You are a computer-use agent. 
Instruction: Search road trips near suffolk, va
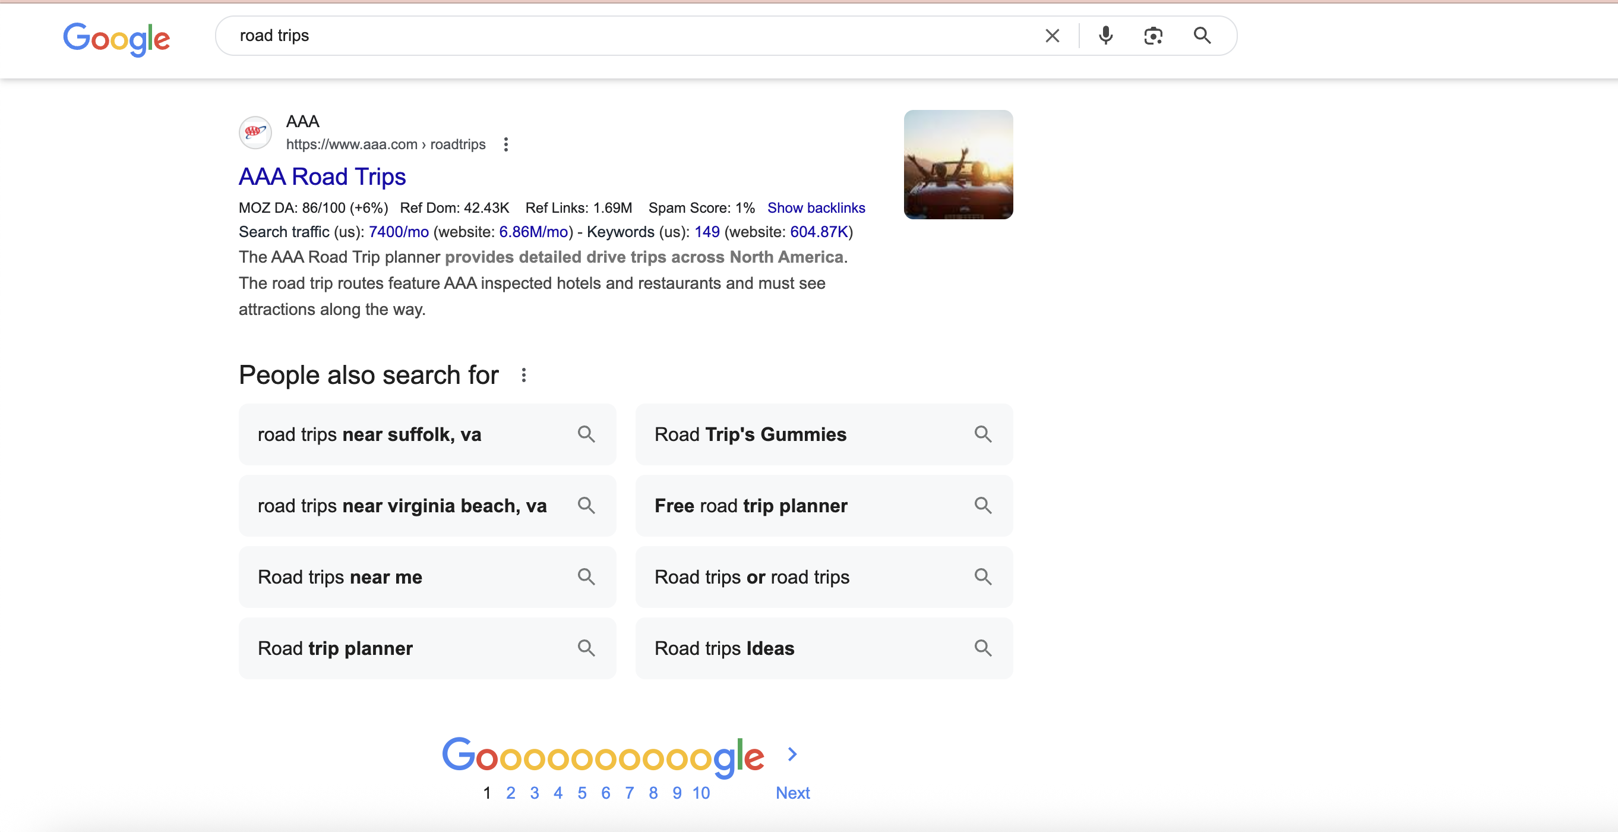(x=427, y=434)
